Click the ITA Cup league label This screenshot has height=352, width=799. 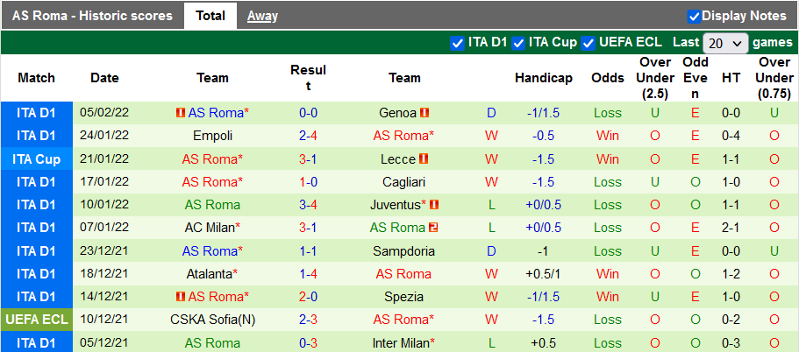click(x=36, y=159)
